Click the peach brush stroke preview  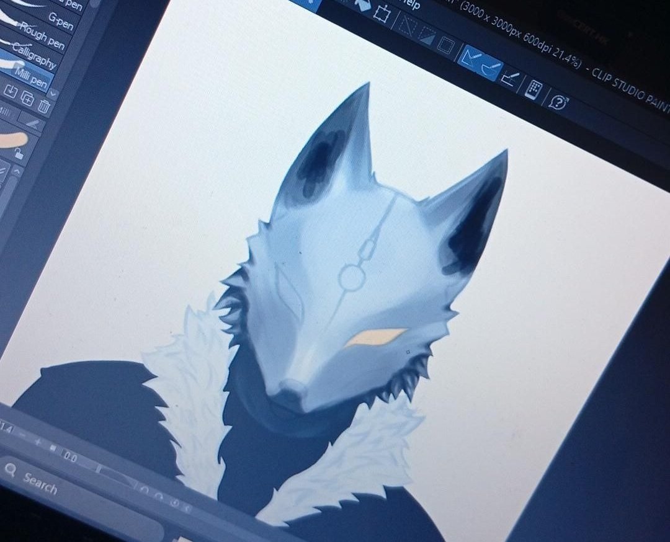pos(14,140)
